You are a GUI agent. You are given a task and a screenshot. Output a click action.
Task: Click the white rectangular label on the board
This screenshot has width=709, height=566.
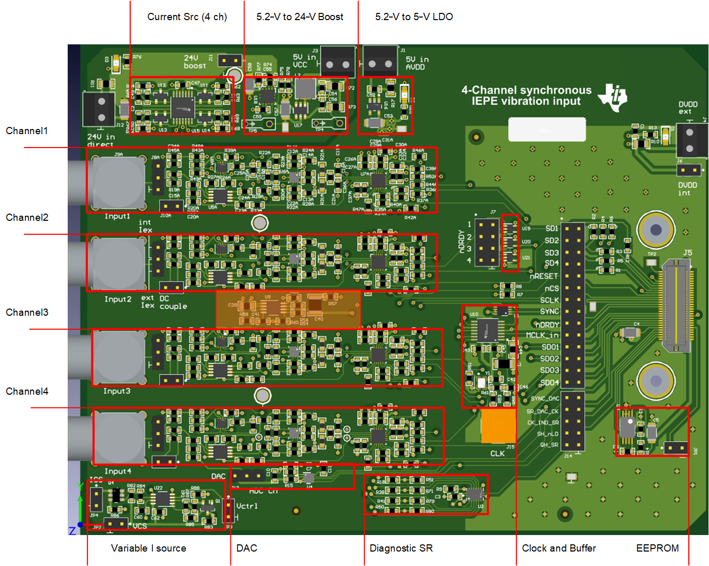click(547, 129)
